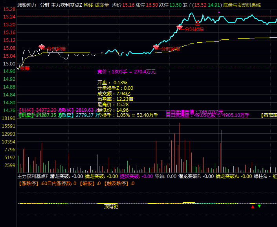Screen dimensions: 277x227
Task: Click the first red diamond 分时起爆 marker
Action: pyautogui.click(x=42, y=47)
